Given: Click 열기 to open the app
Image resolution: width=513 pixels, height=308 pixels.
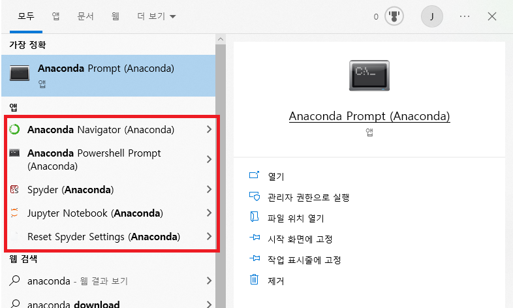Looking at the screenshot, I should (x=276, y=176).
